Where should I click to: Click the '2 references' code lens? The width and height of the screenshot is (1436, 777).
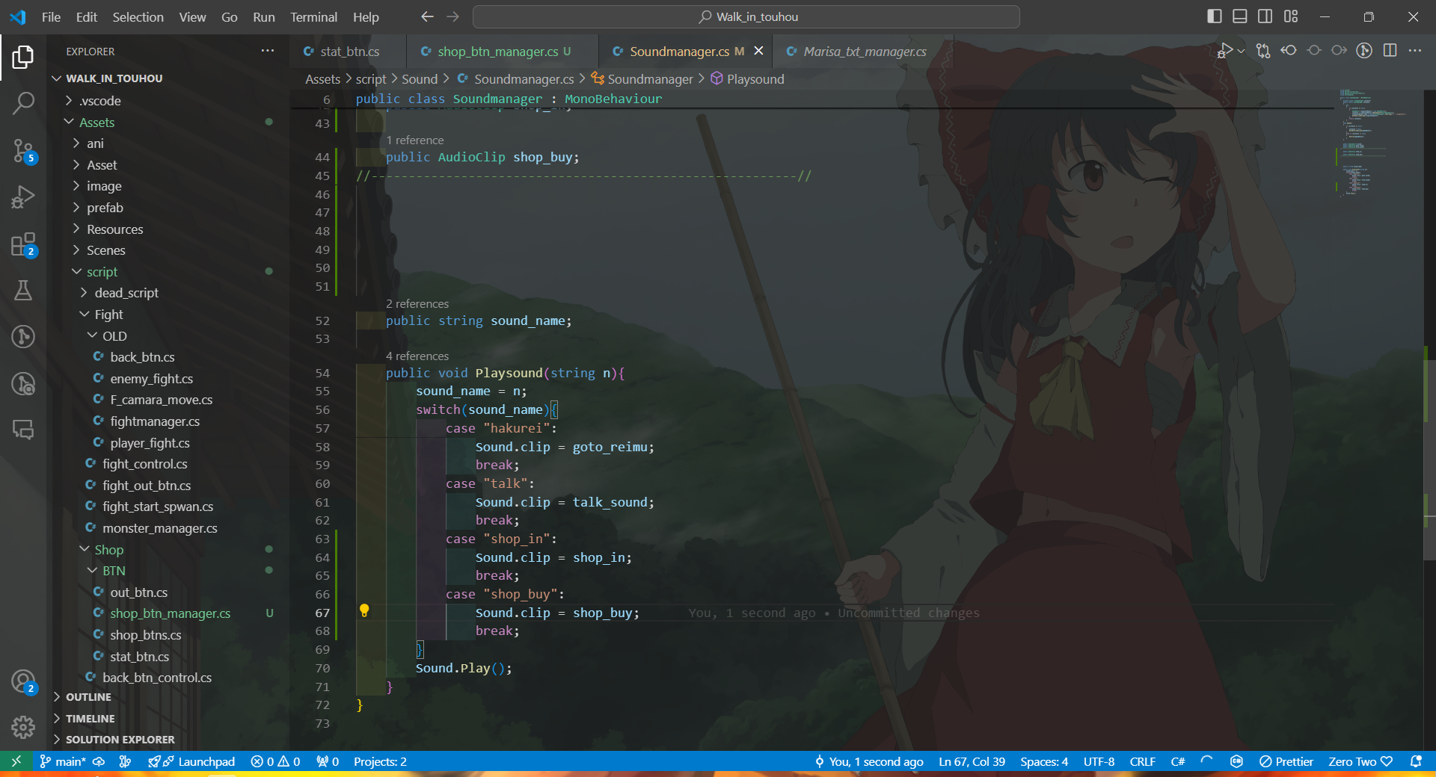[417, 304]
